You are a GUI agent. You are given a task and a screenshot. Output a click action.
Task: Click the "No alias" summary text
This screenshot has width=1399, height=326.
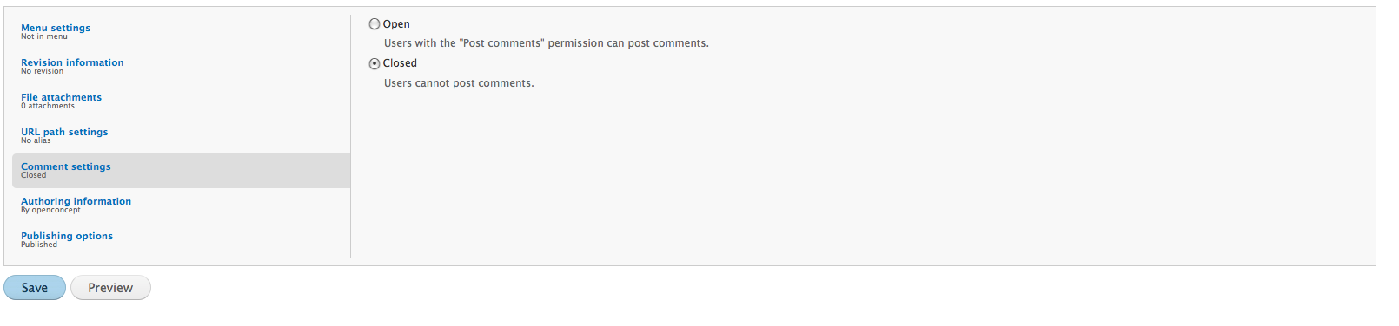36,140
